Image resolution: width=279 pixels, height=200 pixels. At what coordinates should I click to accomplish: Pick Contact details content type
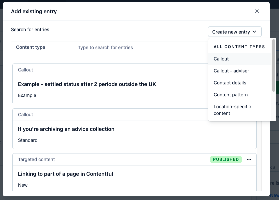pyautogui.click(x=230, y=83)
